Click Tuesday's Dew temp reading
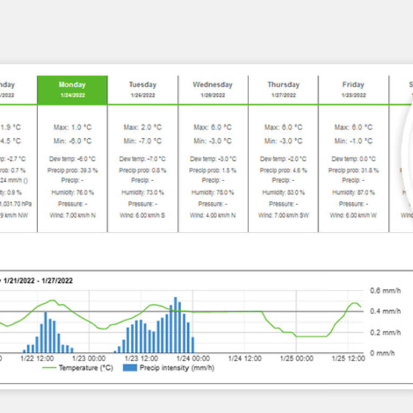Screen dimensions: 413x413 [143, 159]
